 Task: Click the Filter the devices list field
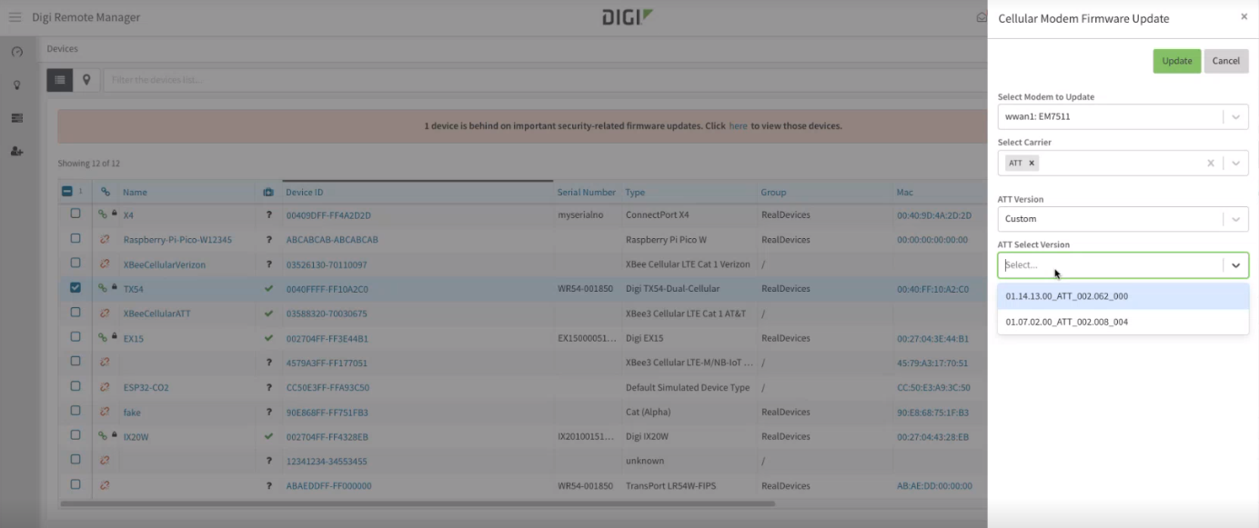pyautogui.click(x=546, y=80)
